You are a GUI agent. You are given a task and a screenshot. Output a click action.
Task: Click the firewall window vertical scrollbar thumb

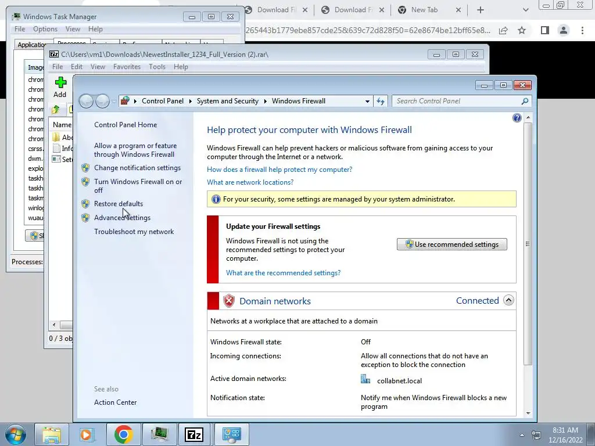coord(528,244)
